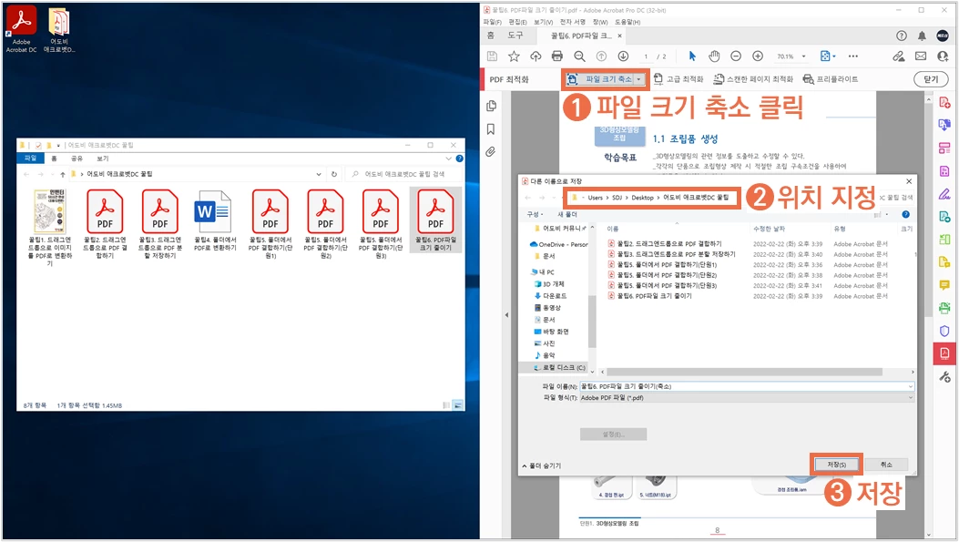Image resolution: width=959 pixels, height=542 pixels.
Task: Open the page fit options dropdown icon
Action: (828, 56)
